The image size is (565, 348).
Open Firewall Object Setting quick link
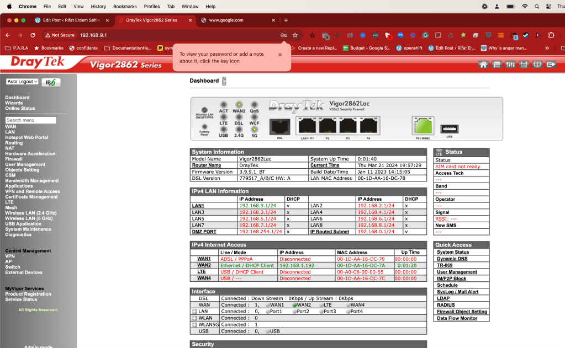[x=462, y=312]
